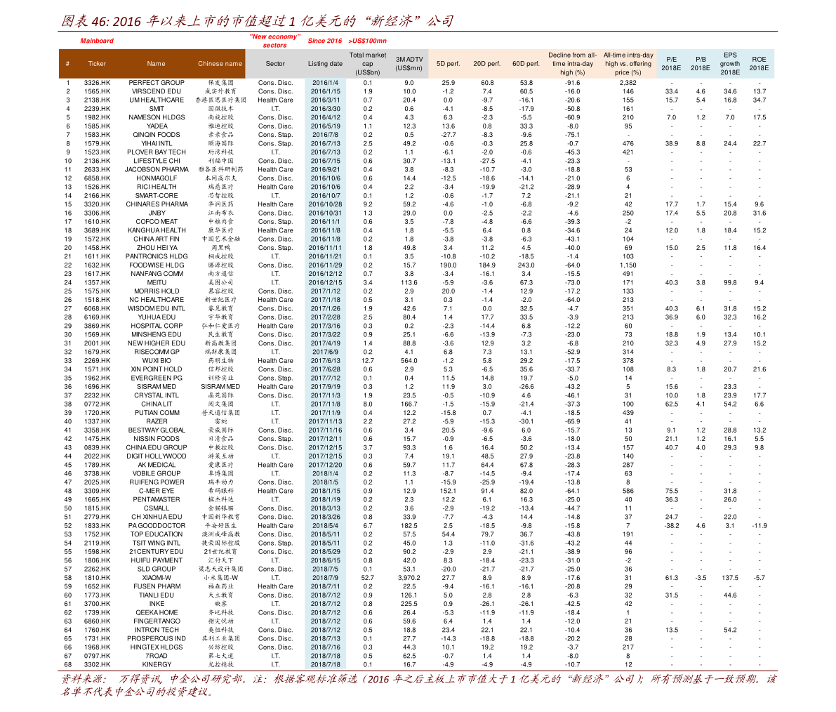Select the RAZER name cell
This screenshot has width=836, height=712.
coord(157,421)
